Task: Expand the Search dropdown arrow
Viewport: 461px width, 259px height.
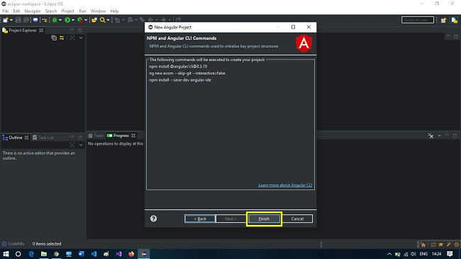Action: click(108, 20)
